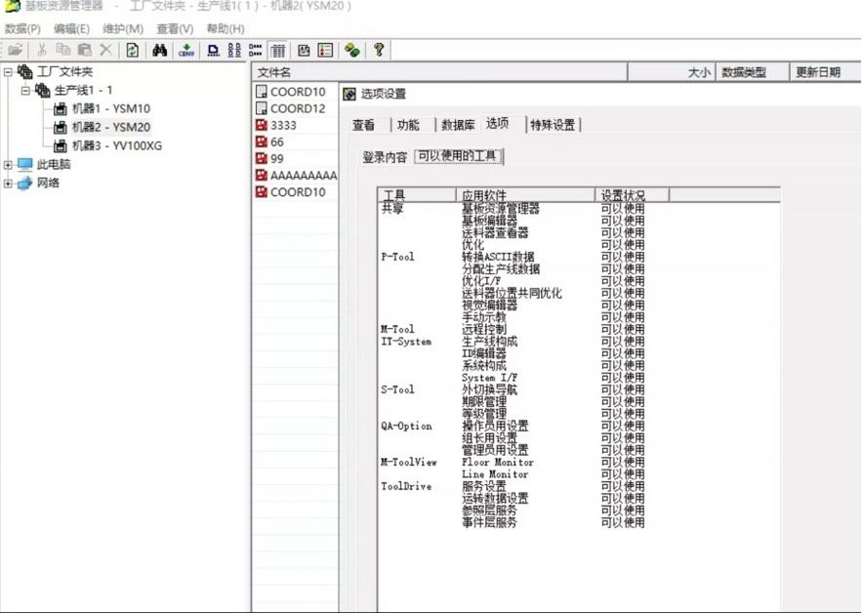Click the 可以使用的工具 button
Viewport: 862px width, 613px height.
[458, 156]
